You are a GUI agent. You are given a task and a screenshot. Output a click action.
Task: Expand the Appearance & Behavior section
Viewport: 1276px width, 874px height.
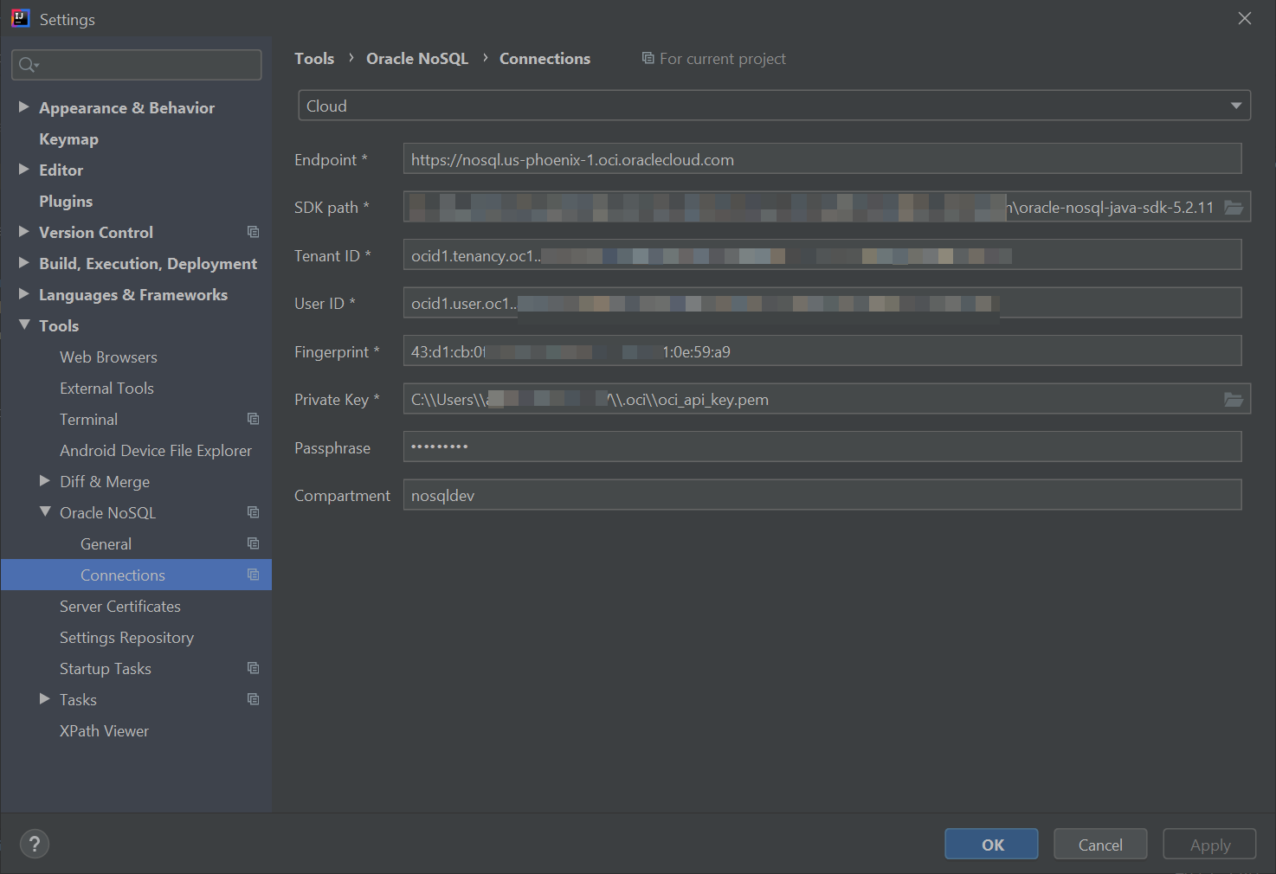click(x=24, y=107)
